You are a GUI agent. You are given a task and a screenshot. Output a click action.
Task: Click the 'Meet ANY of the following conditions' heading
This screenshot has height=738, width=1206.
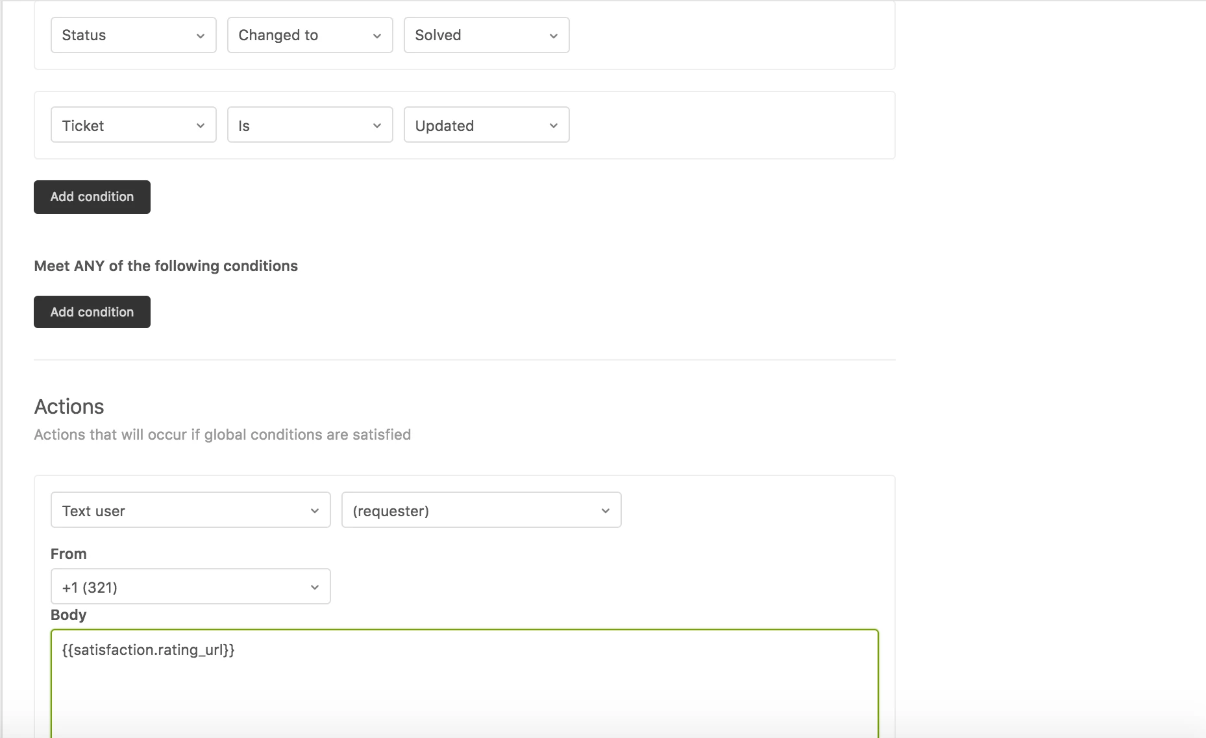(166, 266)
